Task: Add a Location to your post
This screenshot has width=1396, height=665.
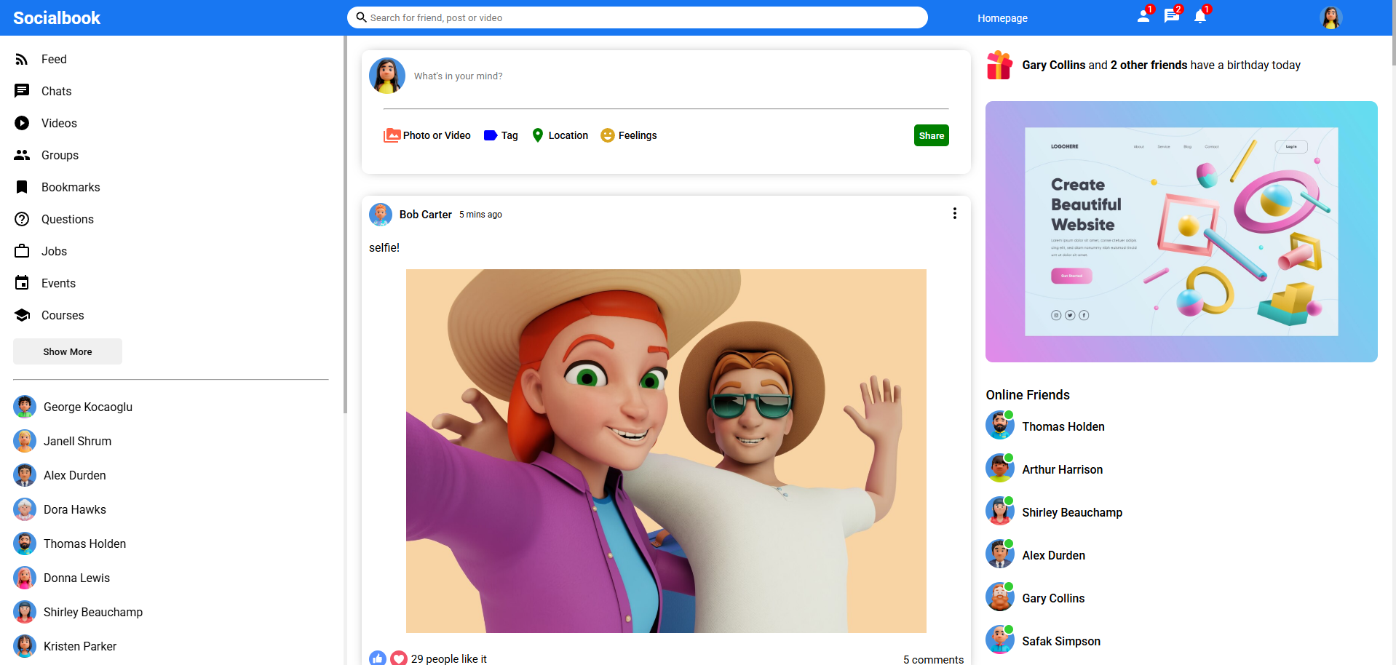Action: point(559,135)
